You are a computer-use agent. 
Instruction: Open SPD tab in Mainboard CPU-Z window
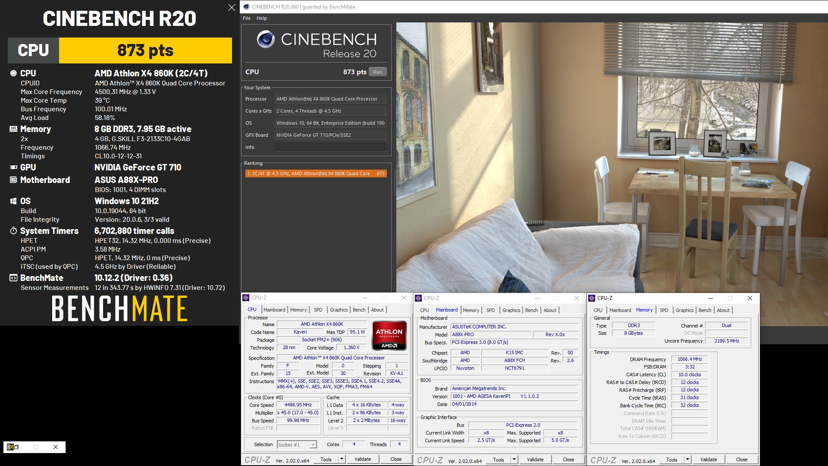pyautogui.click(x=491, y=310)
